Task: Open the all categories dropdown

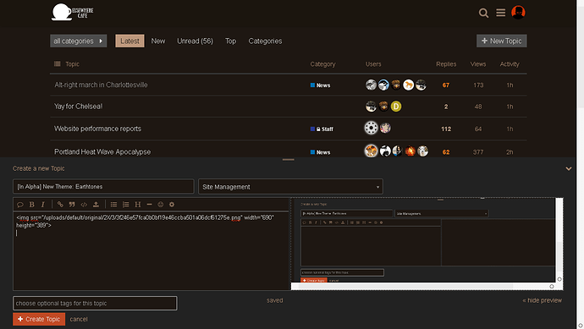Action: 78,41
